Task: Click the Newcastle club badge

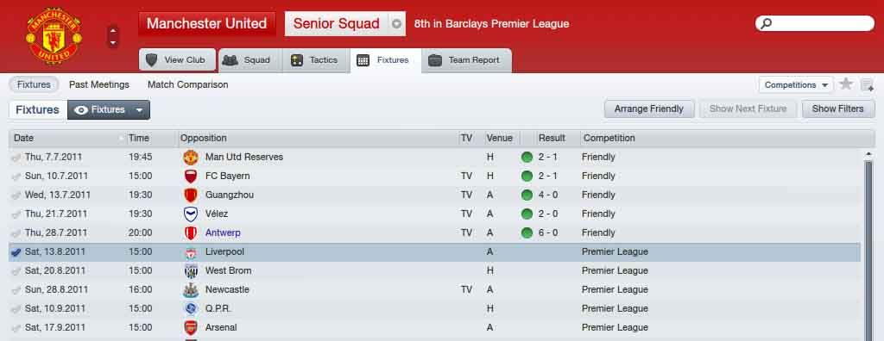Action: [x=191, y=290]
